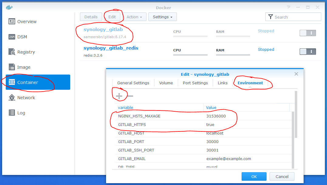Open the Overview panel in Docker sidebar
The width and height of the screenshot is (327, 185).
coord(26,22)
